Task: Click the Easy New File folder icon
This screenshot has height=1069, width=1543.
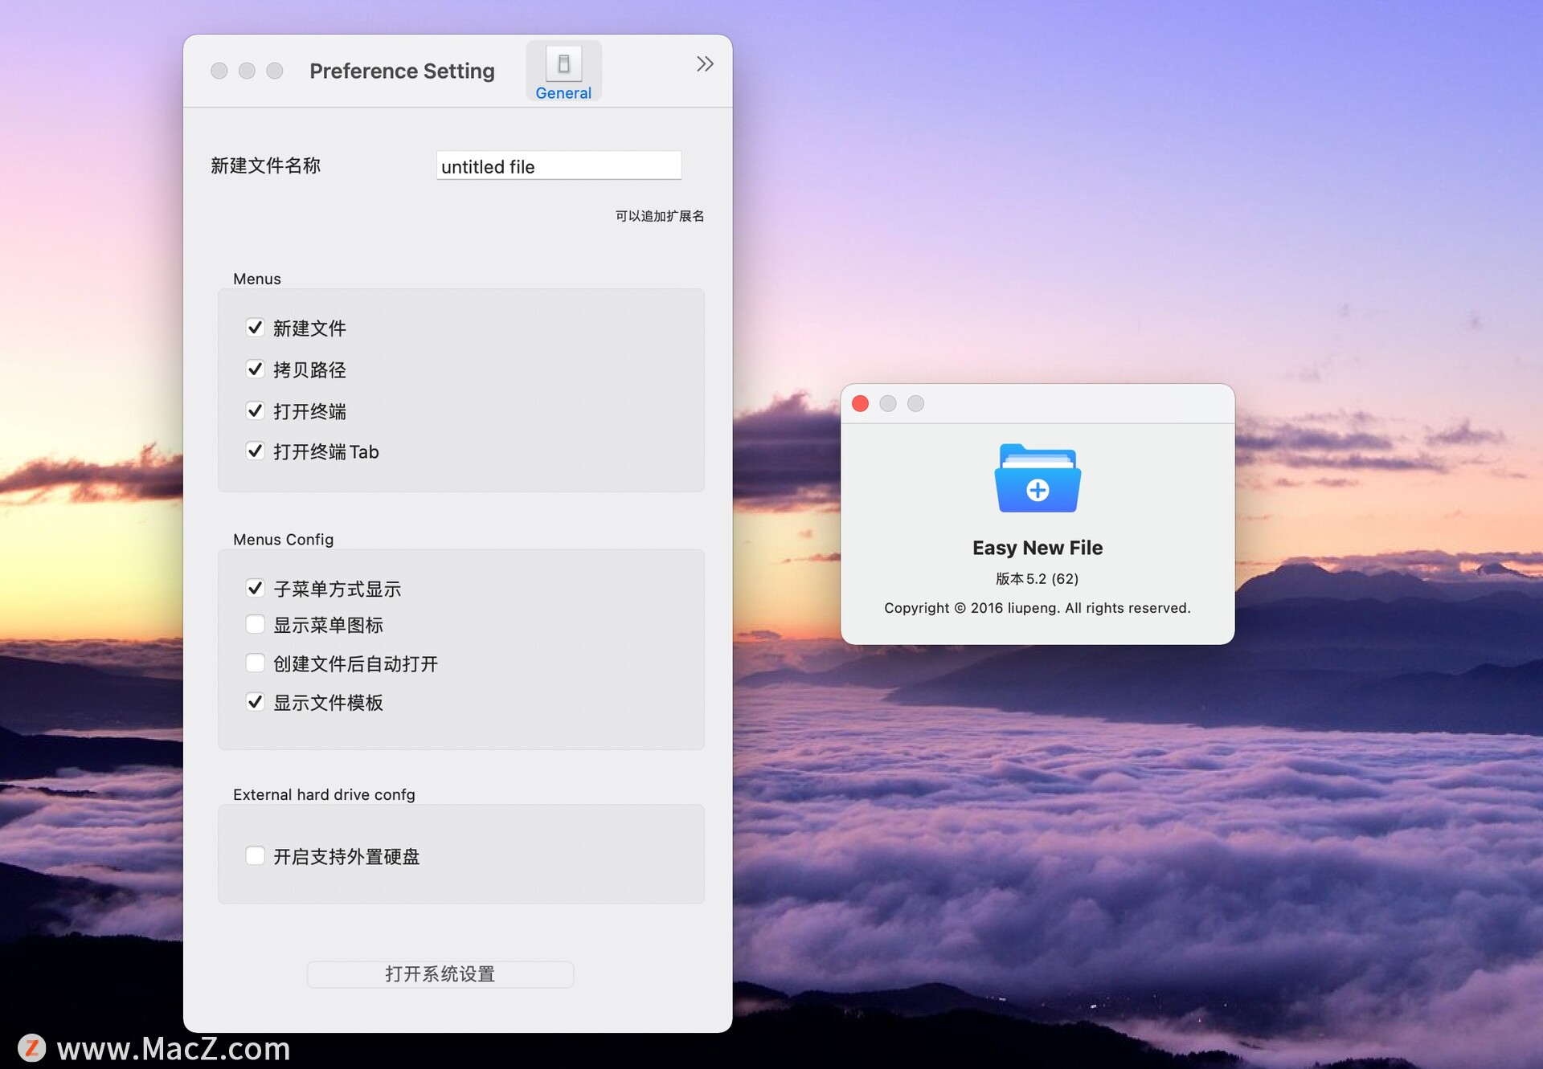Action: coord(1038,479)
